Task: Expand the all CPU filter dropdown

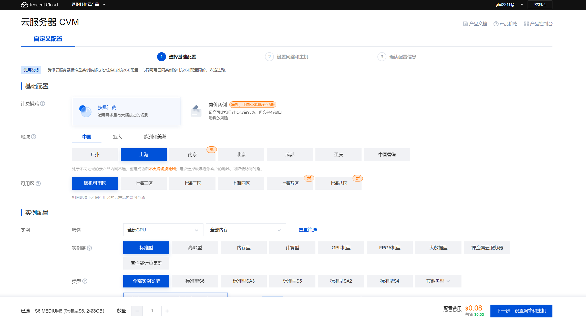Action: (x=163, y=230)
